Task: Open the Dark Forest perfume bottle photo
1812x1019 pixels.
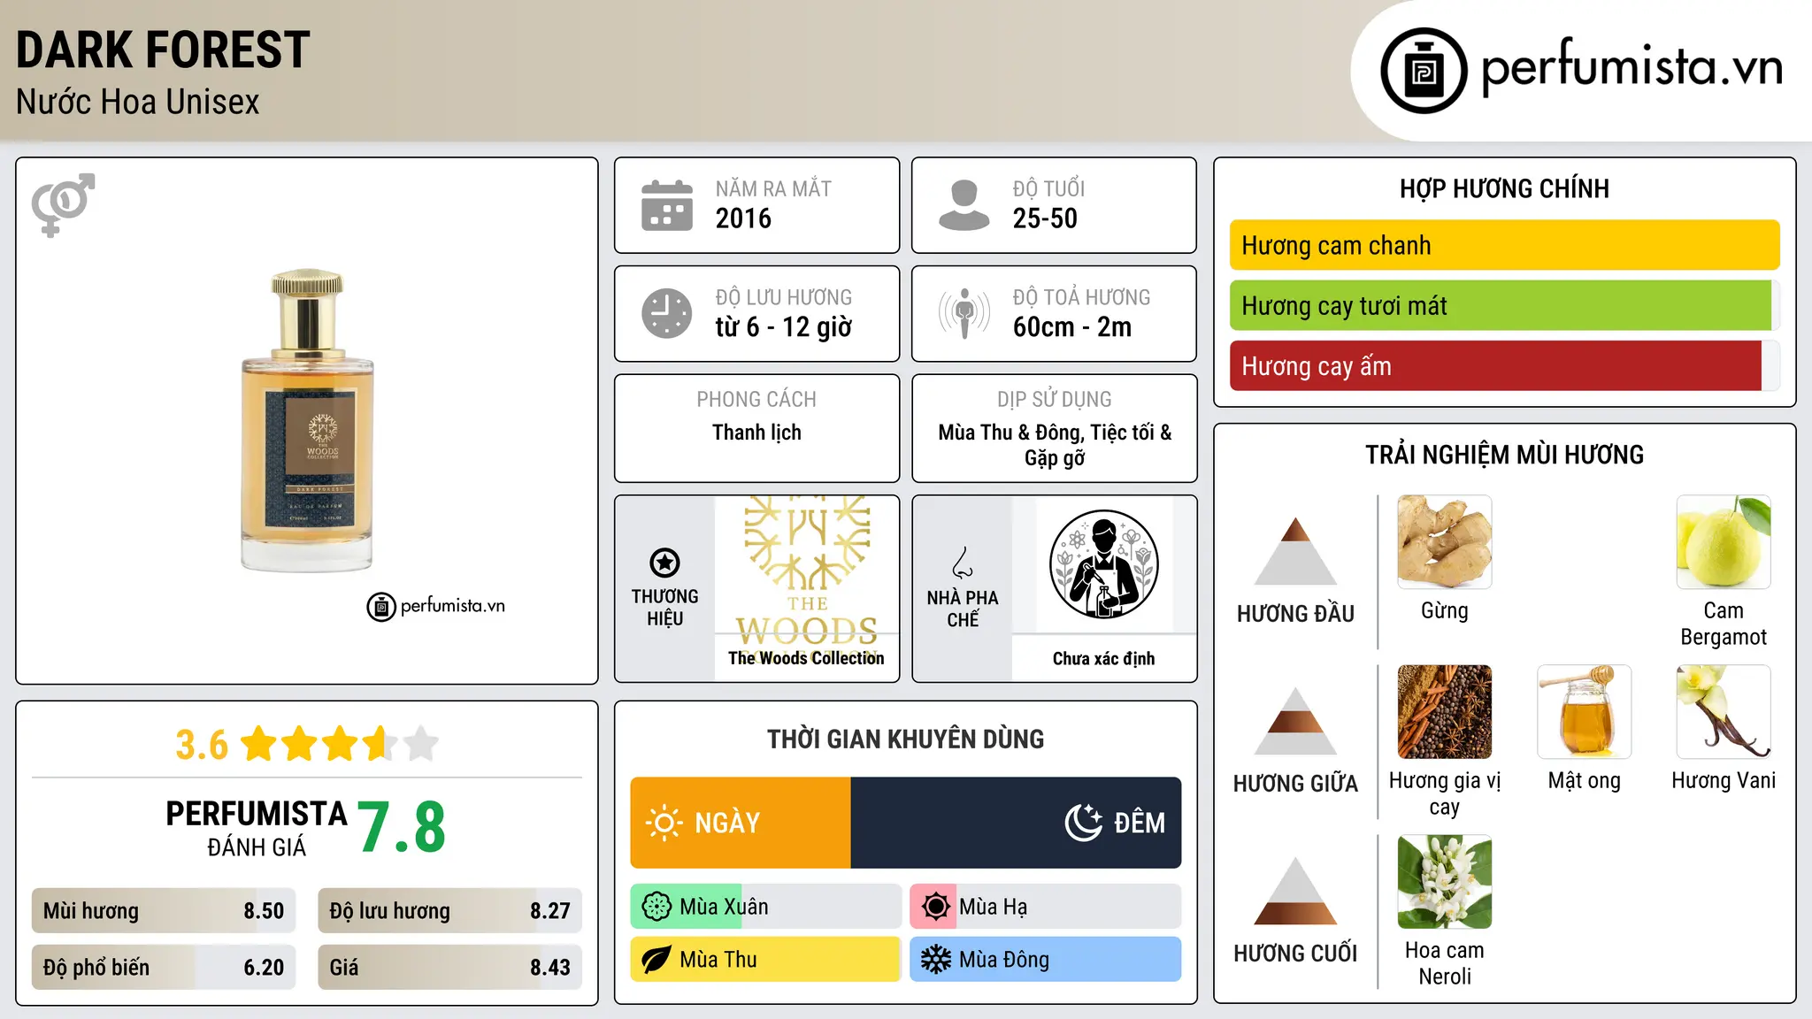Action: [x=307, y=421]
